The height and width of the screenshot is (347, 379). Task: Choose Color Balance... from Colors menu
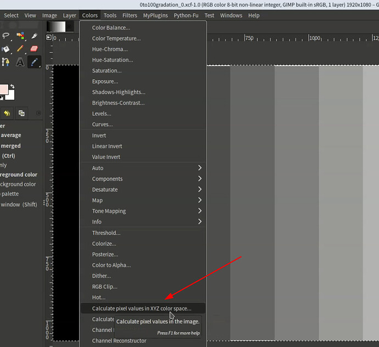[x=143, y=28]
